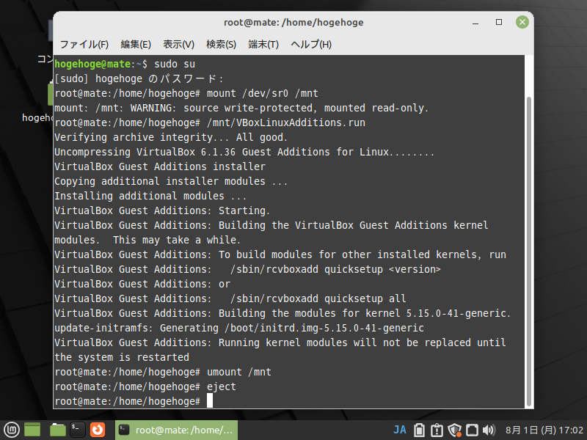This screenshot has height=440, width=587.
Task: Open the clock showing 8月1日 (月) 17:02
Action: (544, 430)
